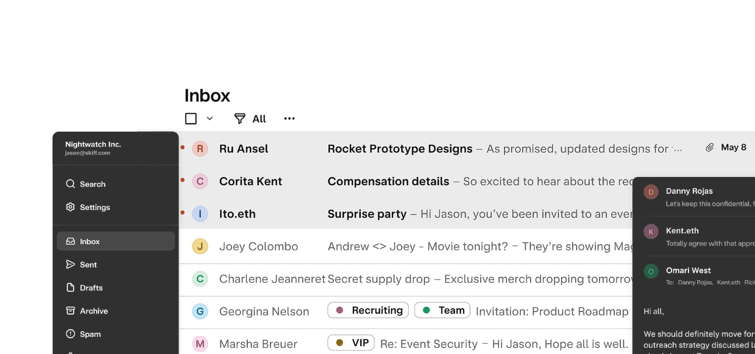
Task: Click the Spam warning icon
Action: [x=70, y=334]
